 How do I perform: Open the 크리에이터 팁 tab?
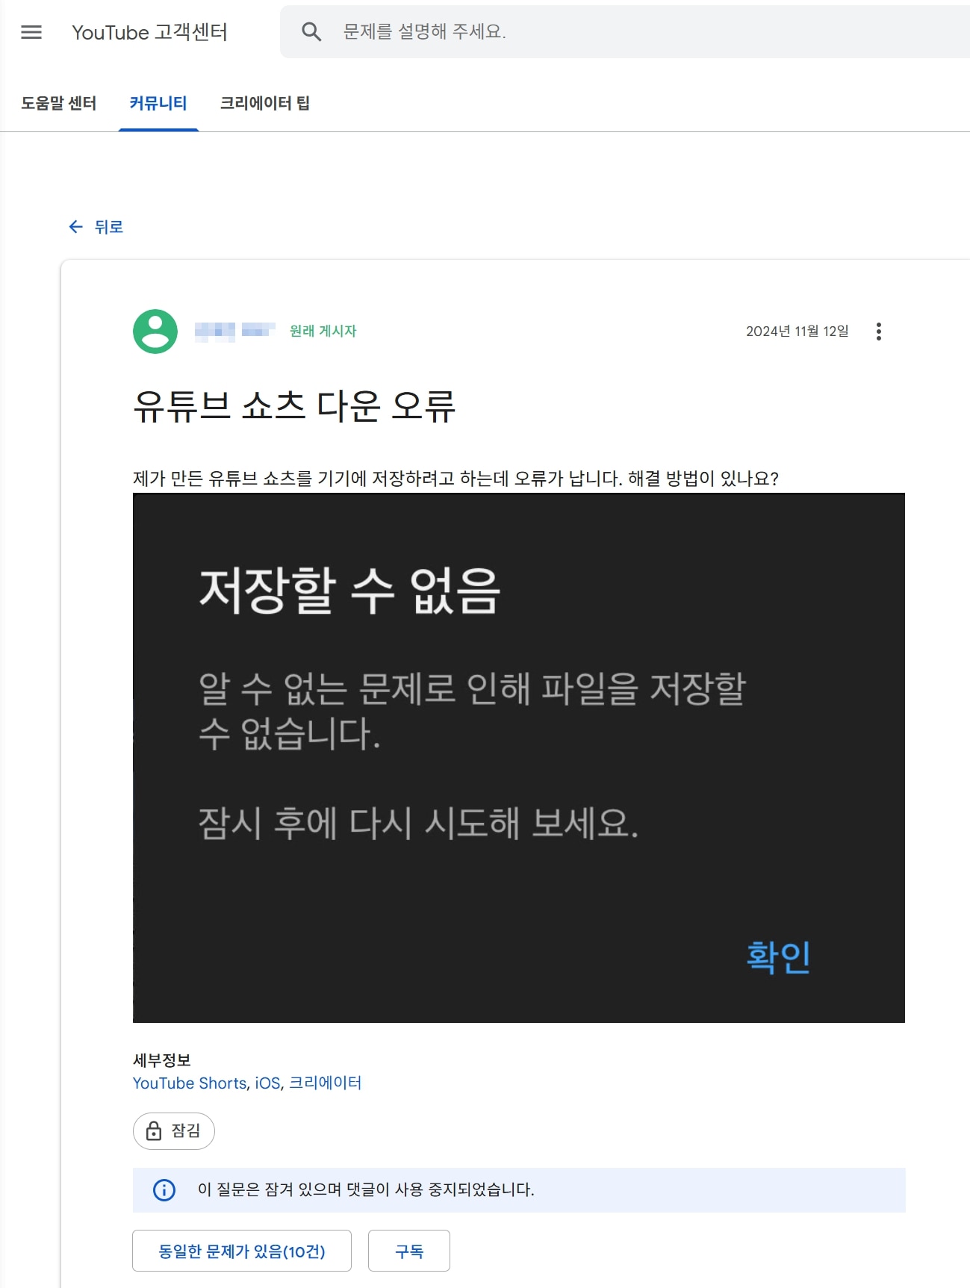pyautogui.click(x=264, y=103)
